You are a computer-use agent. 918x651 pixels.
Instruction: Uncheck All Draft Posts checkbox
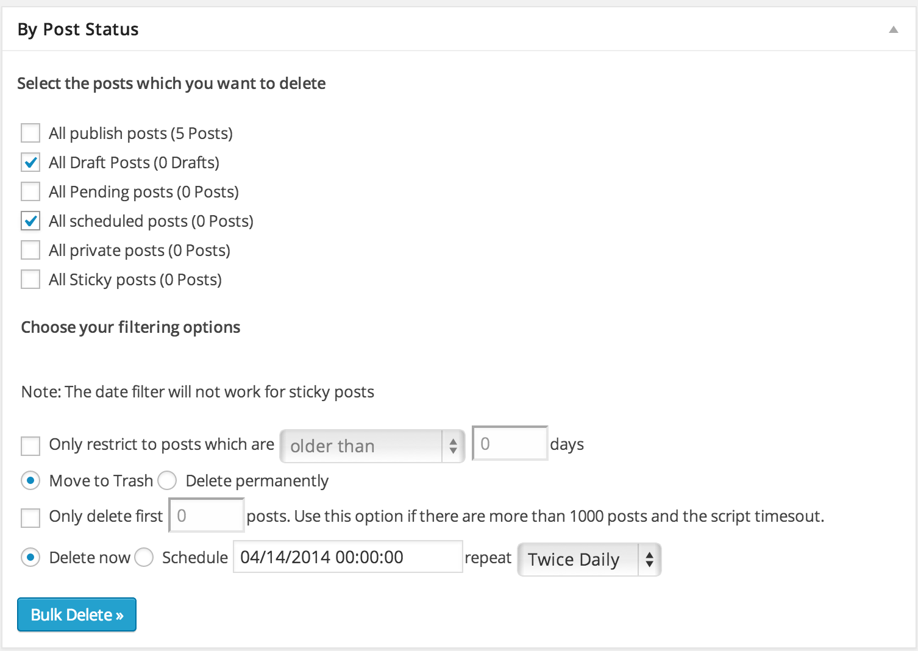click(x=30, y=162)
